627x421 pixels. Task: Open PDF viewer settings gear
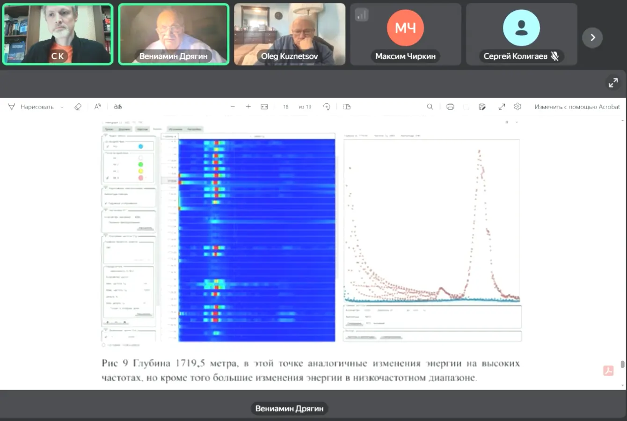518,107
